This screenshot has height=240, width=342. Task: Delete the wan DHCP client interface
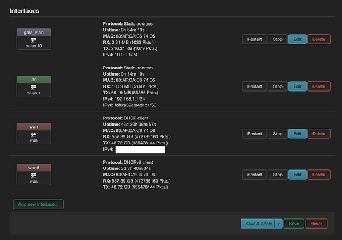click(319, 134)
